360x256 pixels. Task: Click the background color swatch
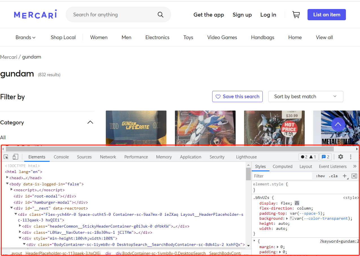(292, 219)
